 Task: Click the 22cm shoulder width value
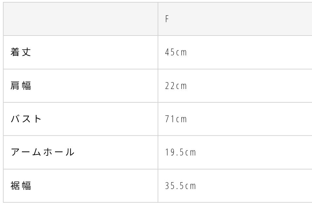pyautogui.click(x=176, y=86)
